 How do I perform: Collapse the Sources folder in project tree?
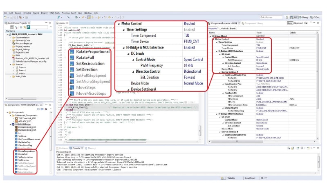10,64
